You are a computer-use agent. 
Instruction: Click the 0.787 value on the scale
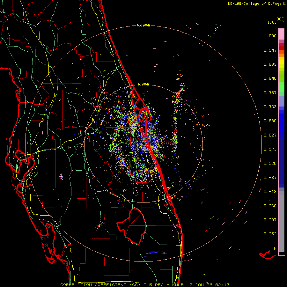pyautogui.click(x=270, y=92)
